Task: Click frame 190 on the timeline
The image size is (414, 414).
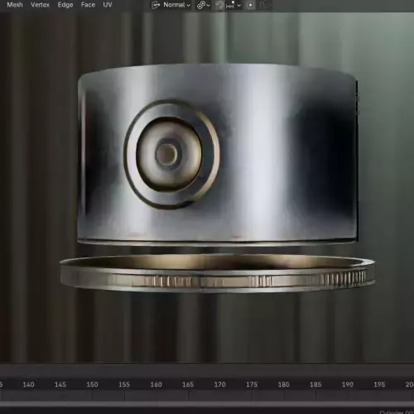Action: point(348,384)
